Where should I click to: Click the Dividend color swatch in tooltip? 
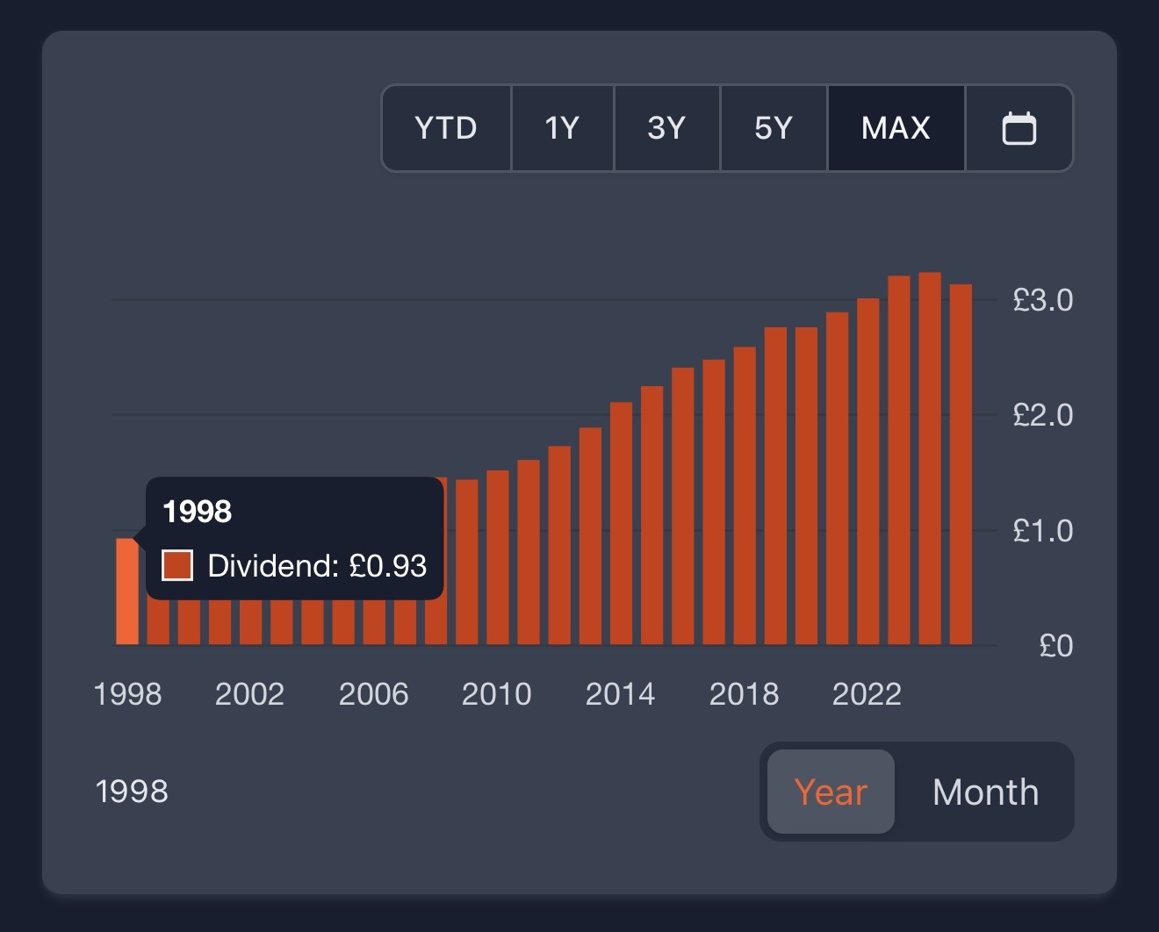(177, 566)
